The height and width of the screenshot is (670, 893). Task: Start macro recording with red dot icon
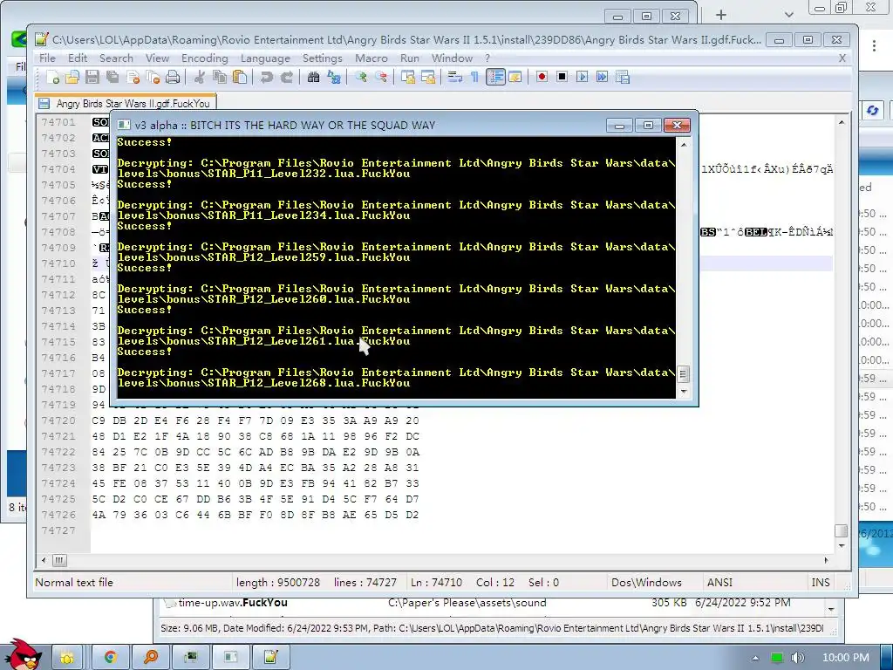point(542,77)
